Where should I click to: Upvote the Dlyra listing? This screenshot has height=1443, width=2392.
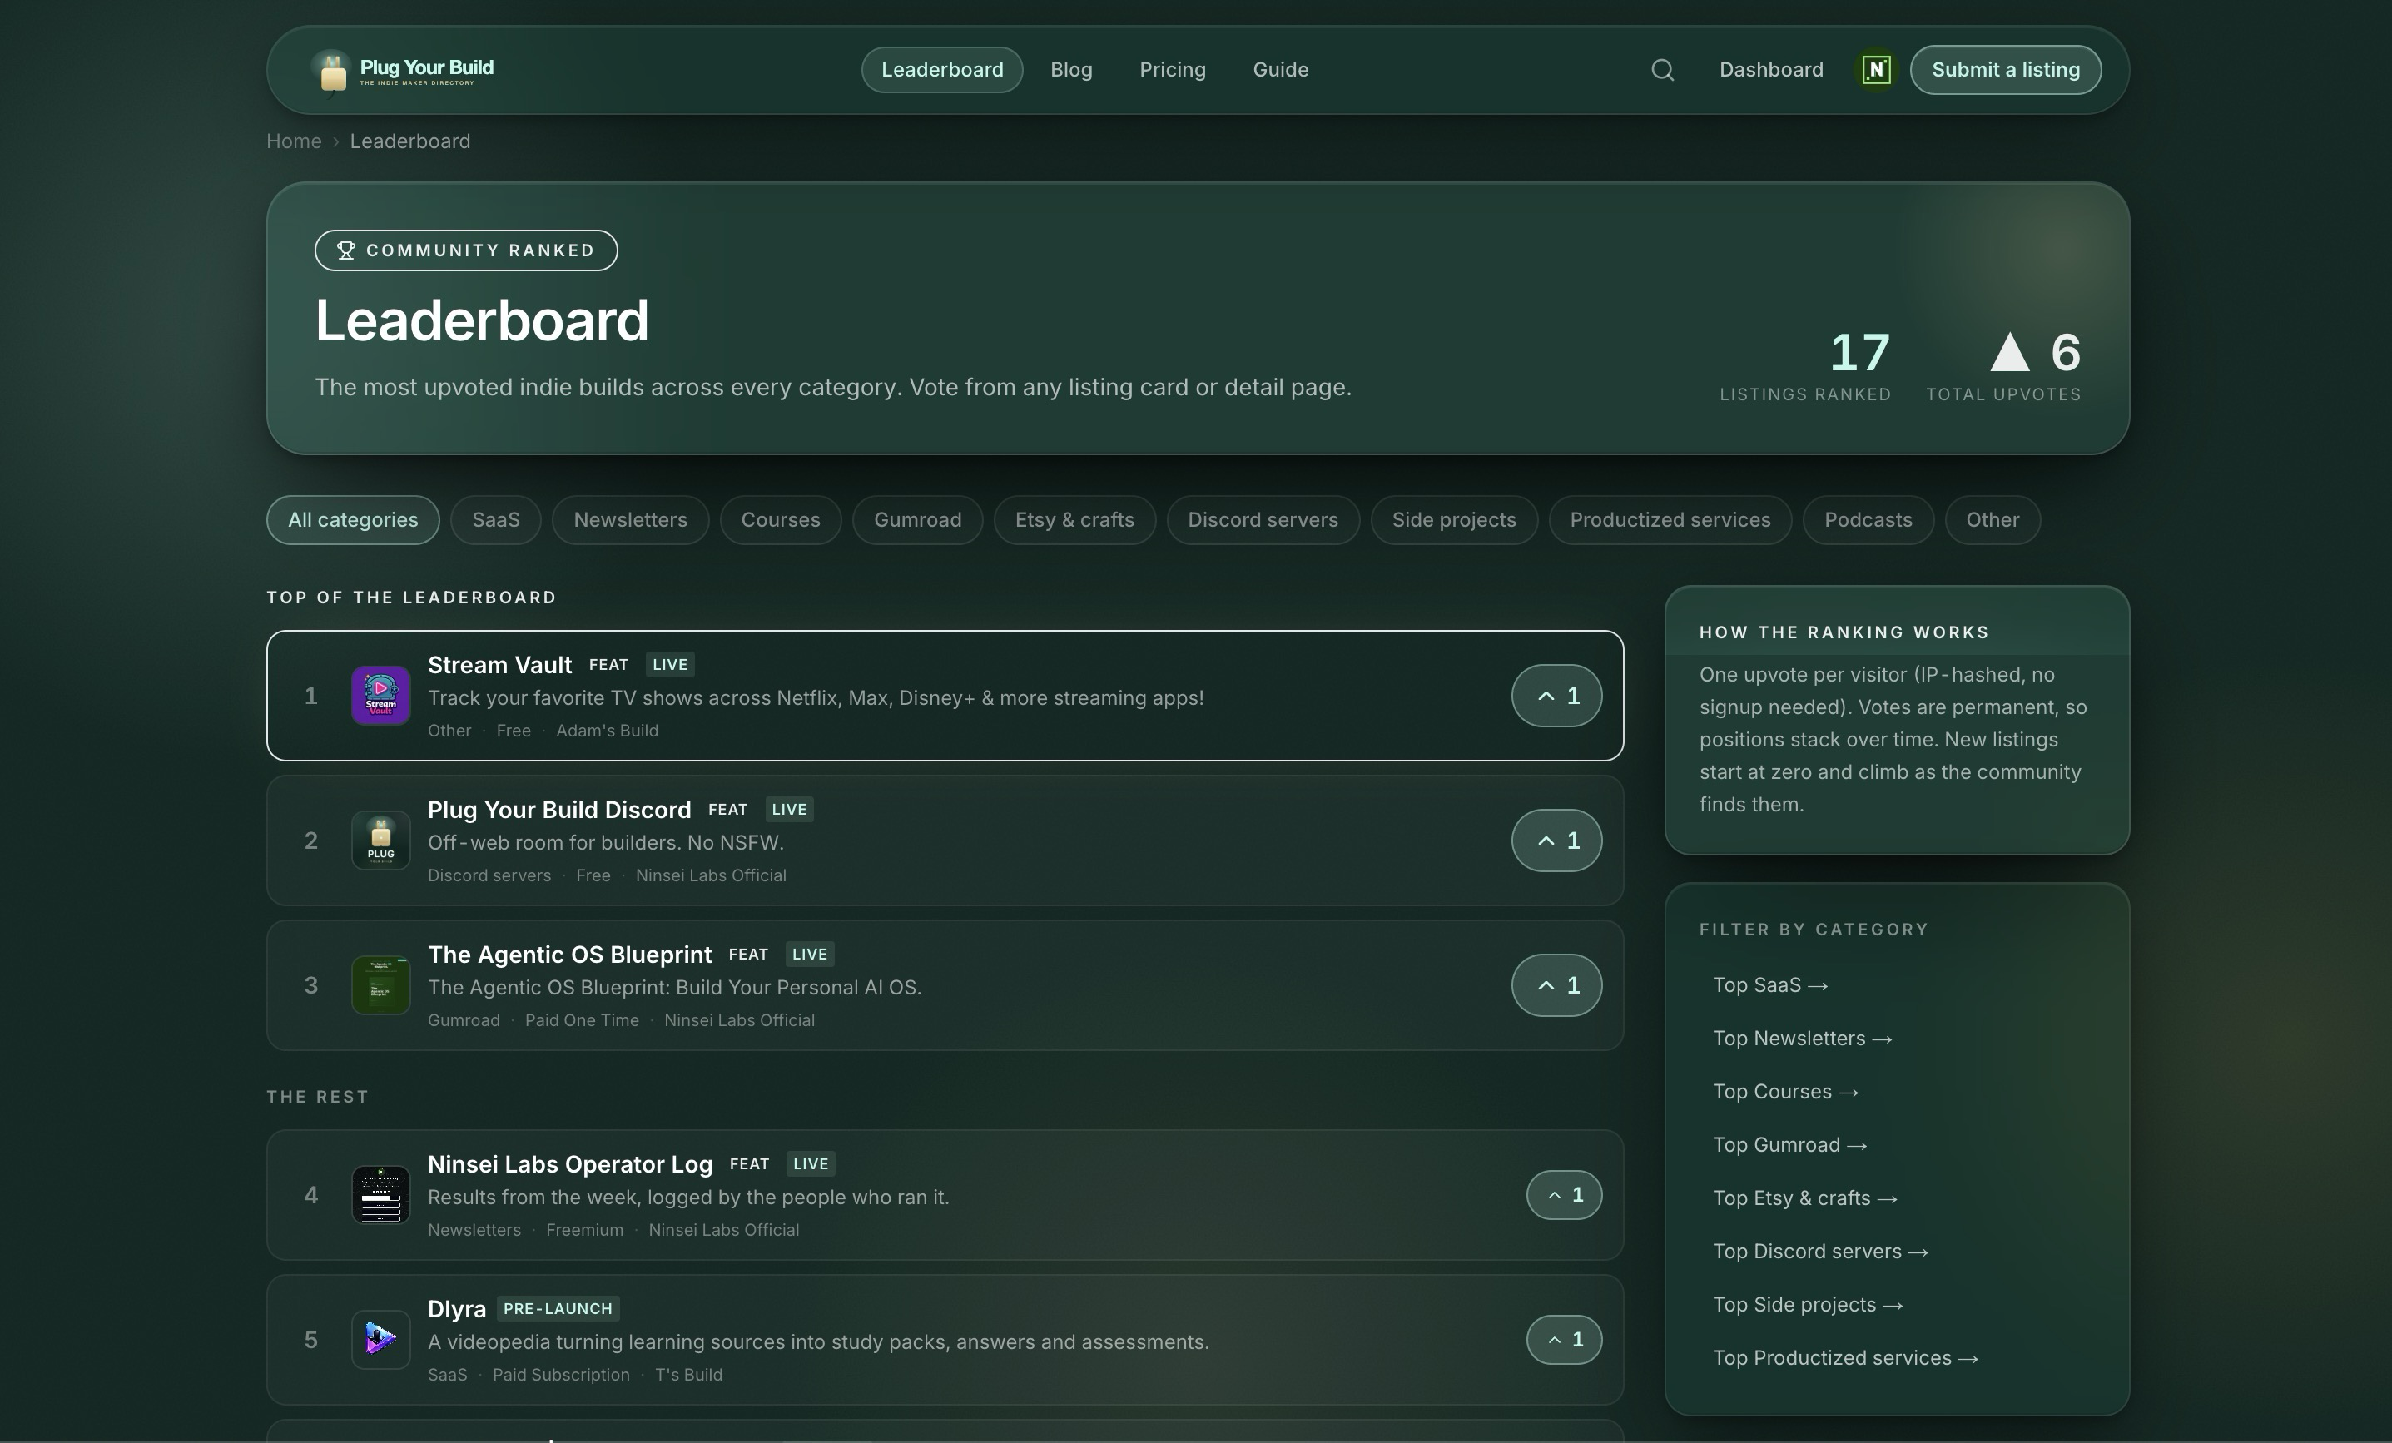click(x=1564, y=1339)
